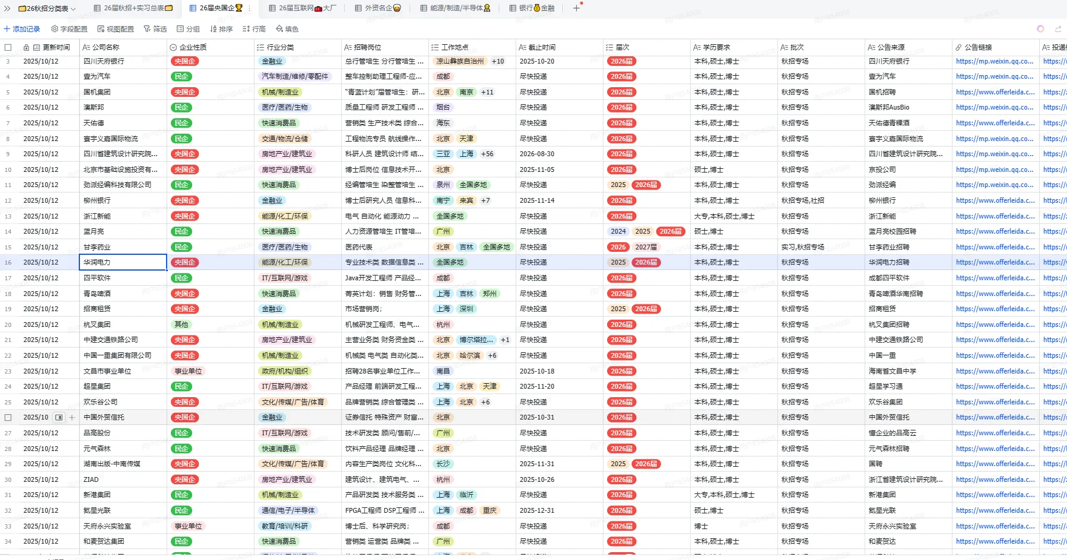Click 添加记录 to add a record
This screenshot has width=1067, height=560.
pos(22,29)
